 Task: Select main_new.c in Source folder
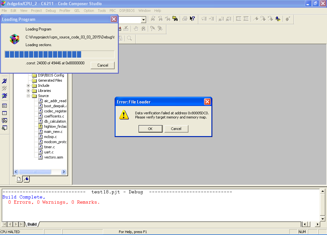[x=53, y=132]
